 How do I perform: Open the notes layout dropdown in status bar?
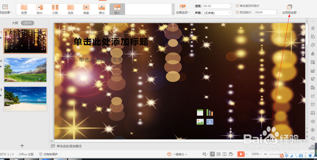pyautogui.click(x=205, y=154)
